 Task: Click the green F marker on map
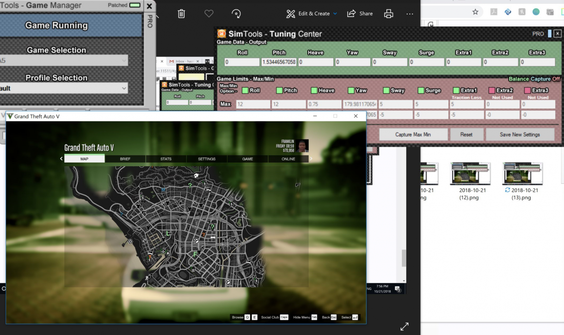coord(195,254)
